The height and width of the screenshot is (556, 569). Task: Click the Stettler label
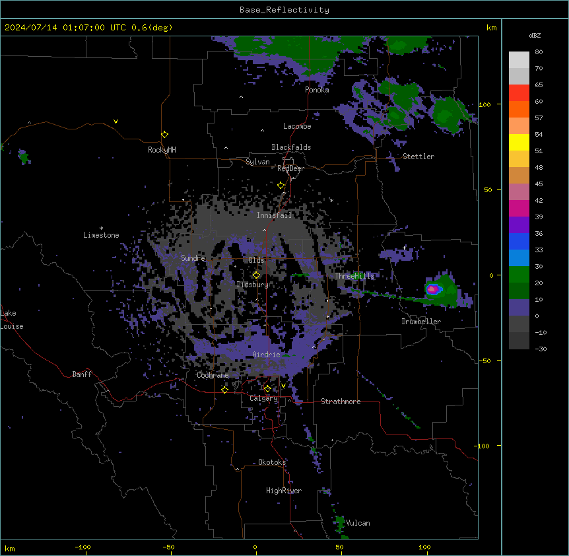click(418, 156)
